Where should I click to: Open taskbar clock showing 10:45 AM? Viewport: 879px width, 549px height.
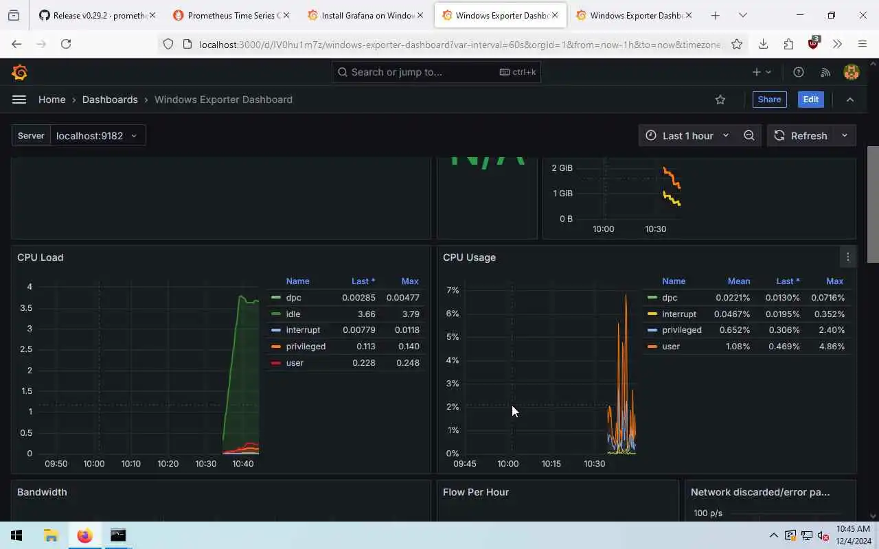click(x=854, y=535)
